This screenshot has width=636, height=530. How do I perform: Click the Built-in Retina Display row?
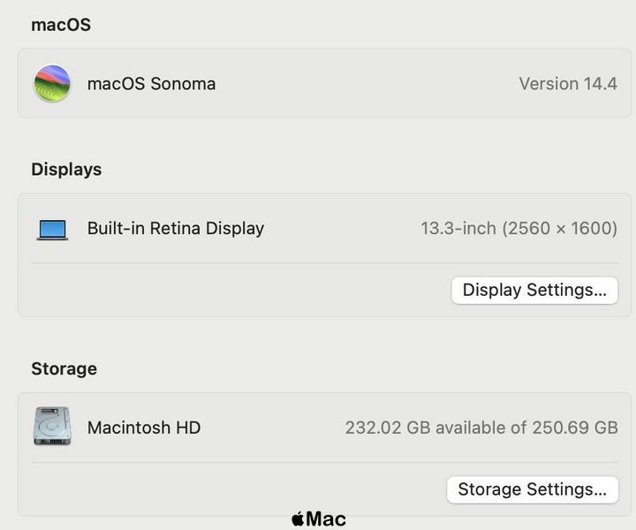324,228
